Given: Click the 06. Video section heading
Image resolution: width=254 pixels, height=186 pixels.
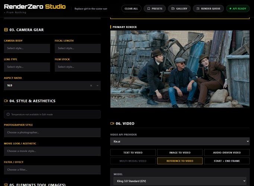Looking at the screenshot, I should (125, 123).
